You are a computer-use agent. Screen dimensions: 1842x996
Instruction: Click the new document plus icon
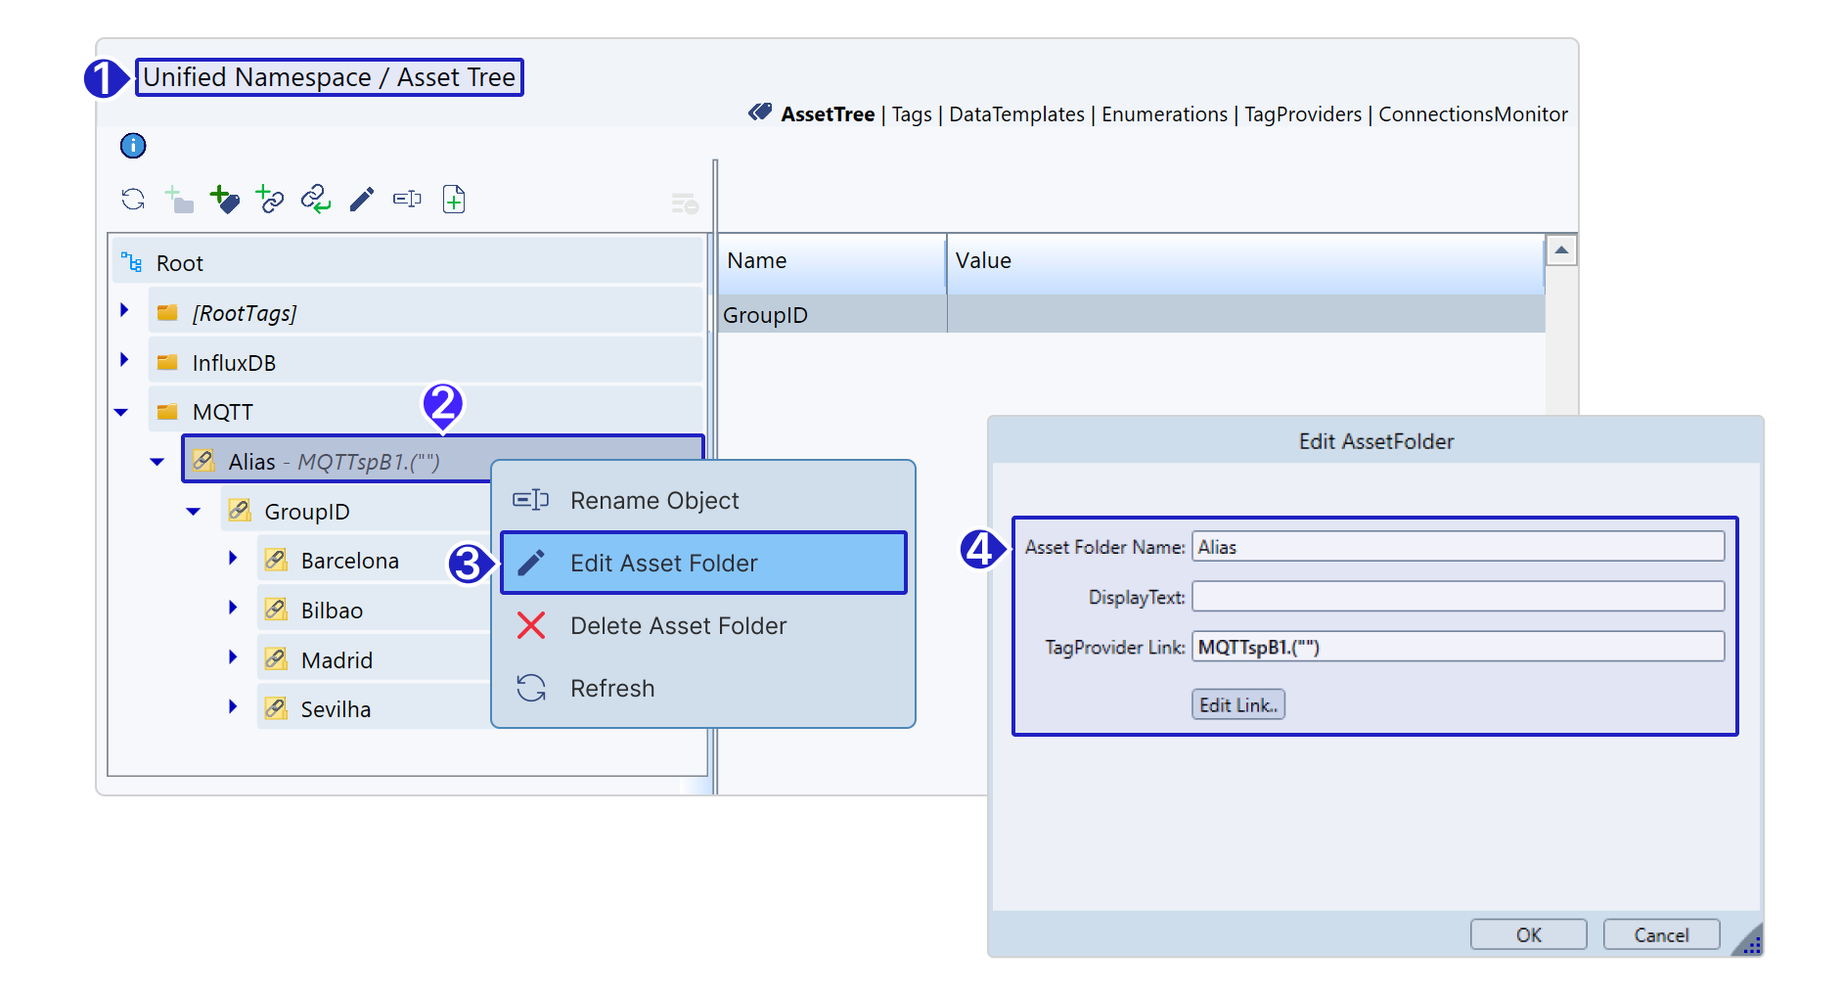(x=453, y=200)
